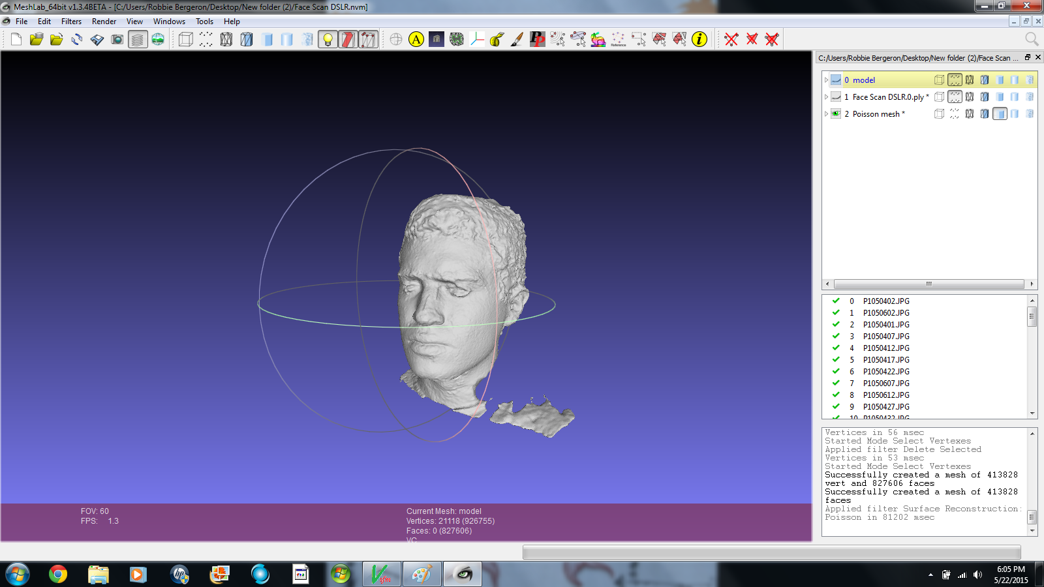
Task: Open Windows Explorer from the taskbar
Action: pos(99,575)
